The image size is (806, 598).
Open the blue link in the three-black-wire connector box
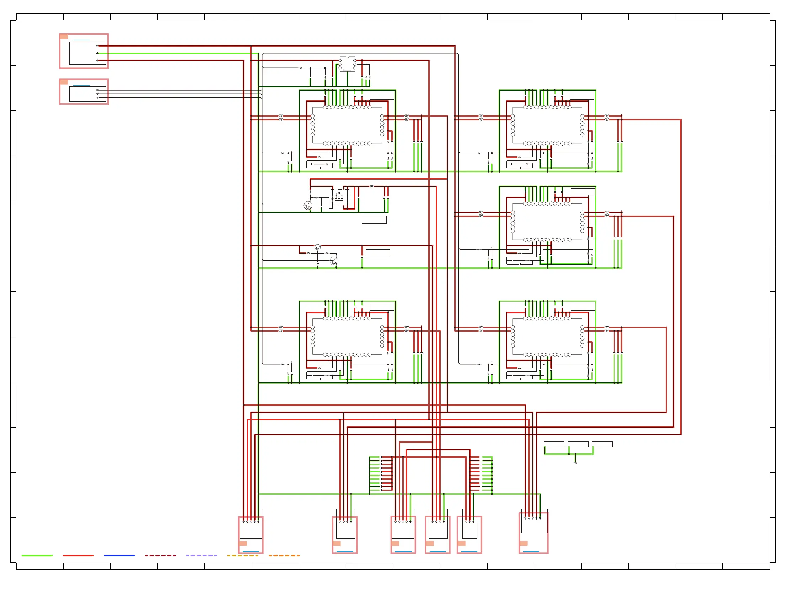81,86
